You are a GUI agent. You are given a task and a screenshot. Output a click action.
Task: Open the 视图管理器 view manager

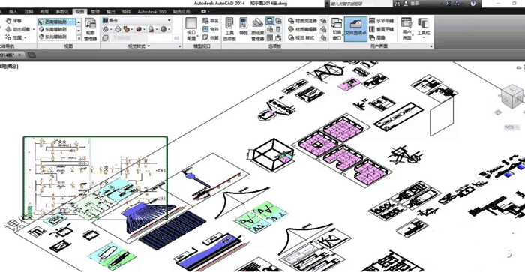coord(91,30)
